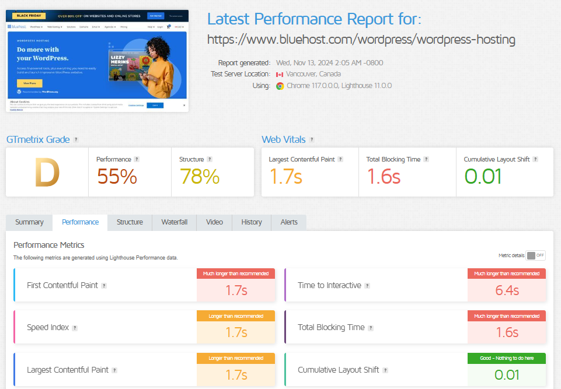Click the Chrome browser icon
Screen dimensions: 561x389
pyautogui.click(x=280, y=86)
